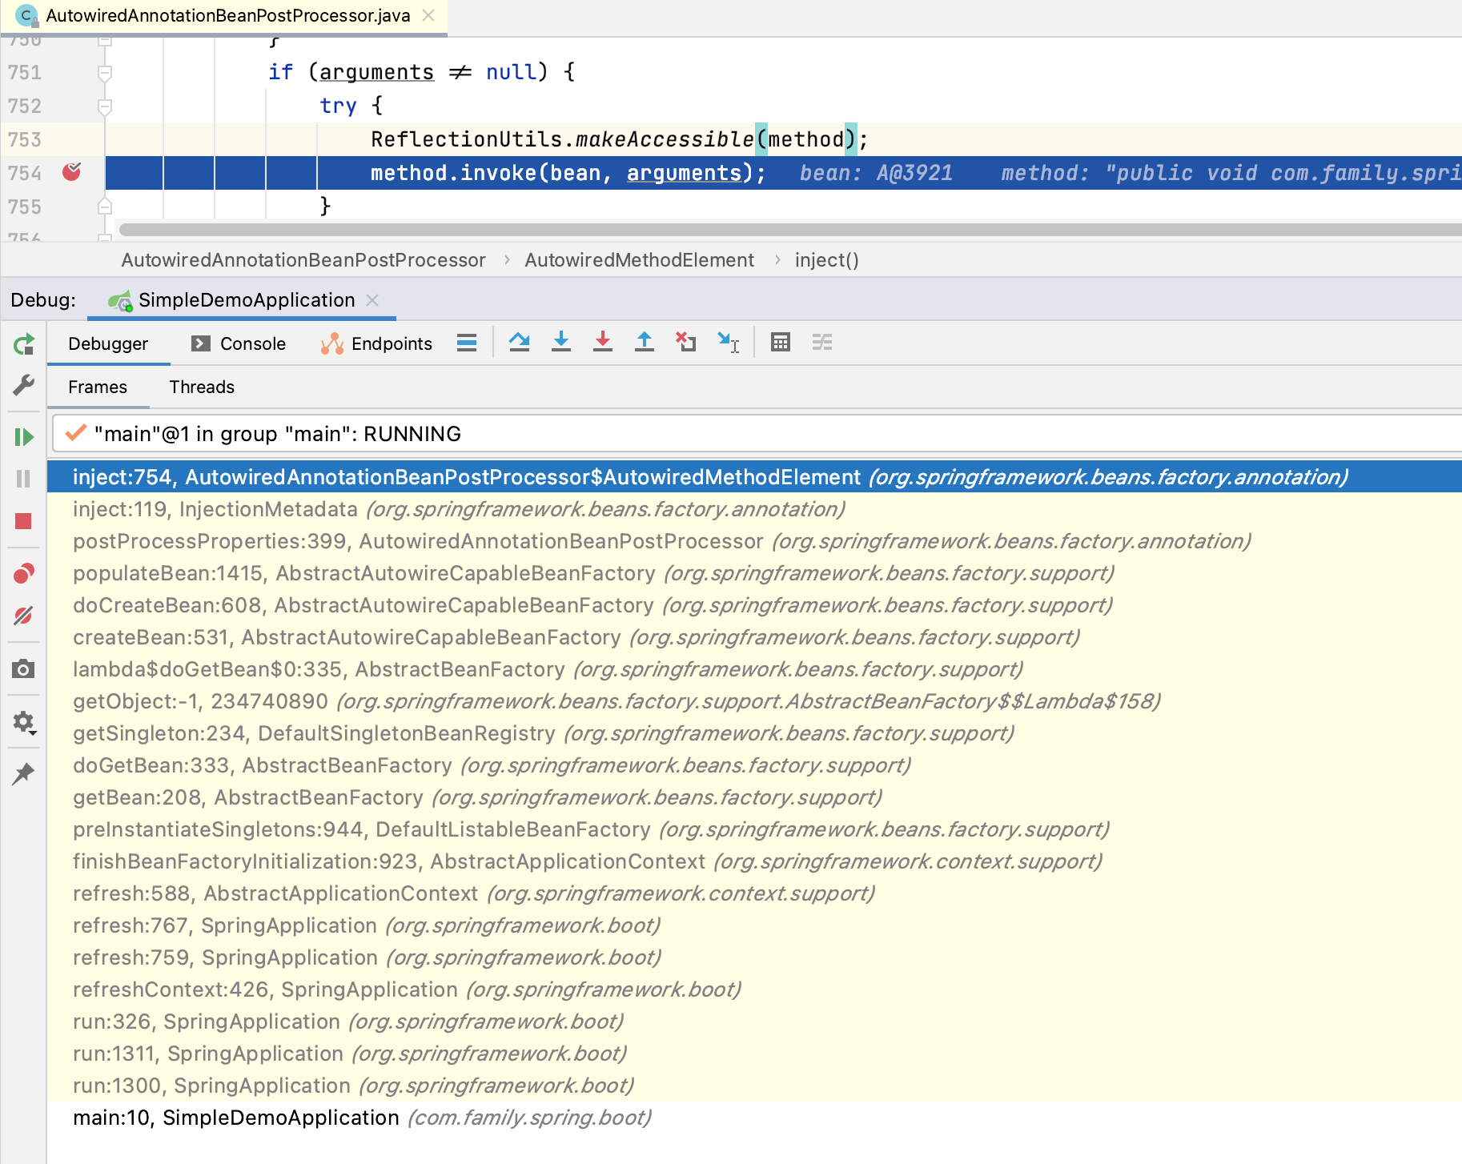This screenshot has width=1462, height=1164.
Task: Select frame doGetBean:333
Action: [754, 765]
